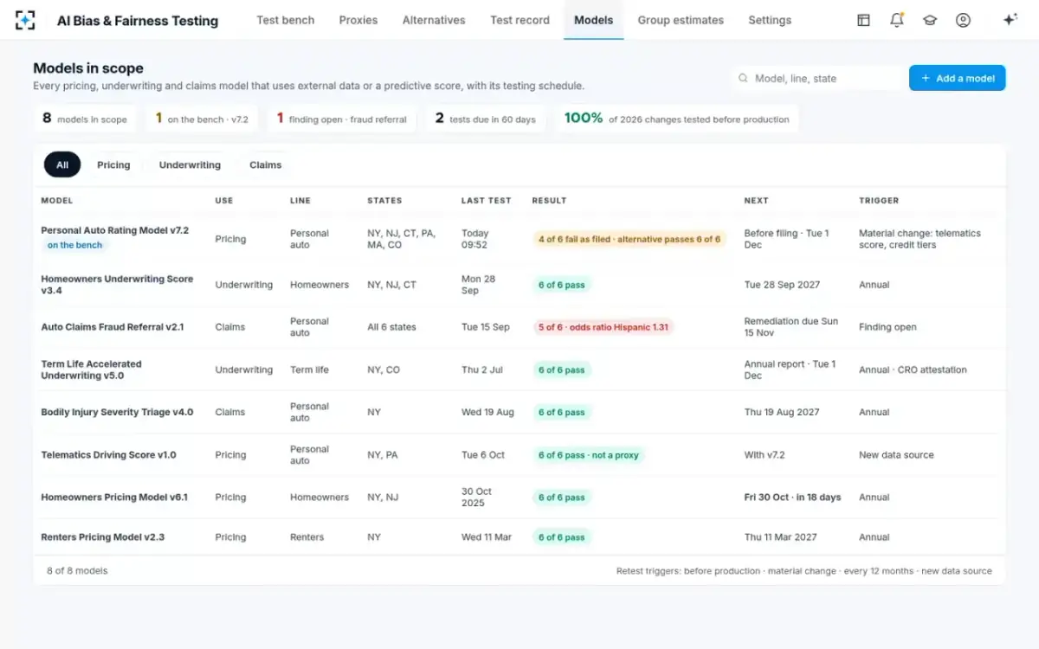This screenshot has width=1039, height=649.
Task: Focus the Model, line, state search field
Action: click(x=817, y=78)
